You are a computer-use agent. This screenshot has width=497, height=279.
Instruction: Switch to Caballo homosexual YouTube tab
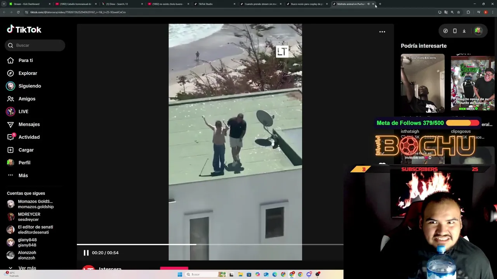tap(76, 4)
